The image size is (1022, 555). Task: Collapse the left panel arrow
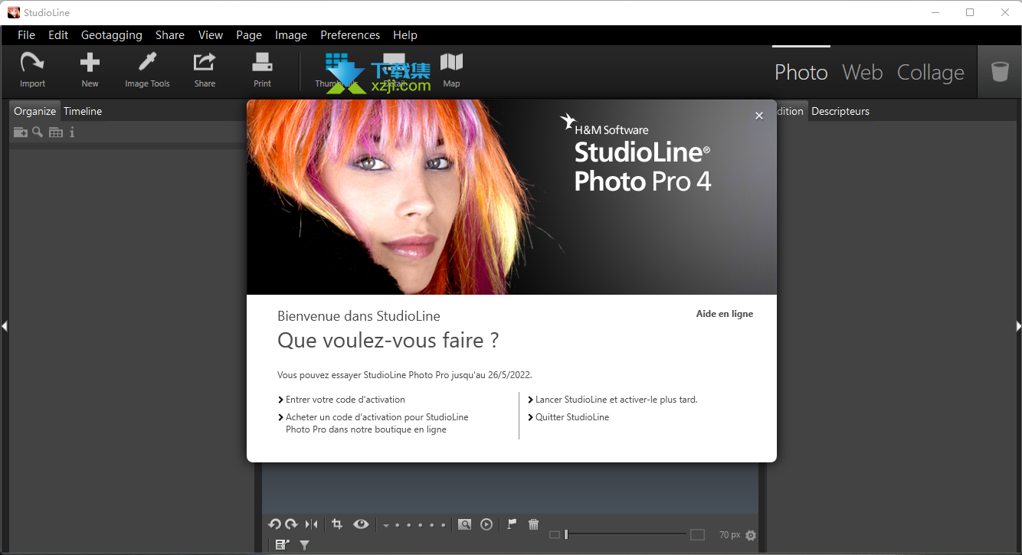click(x=4, y=326)
